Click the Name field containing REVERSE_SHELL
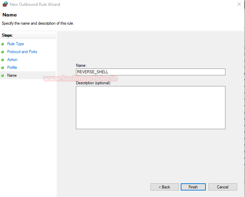 tap(151, 72)
